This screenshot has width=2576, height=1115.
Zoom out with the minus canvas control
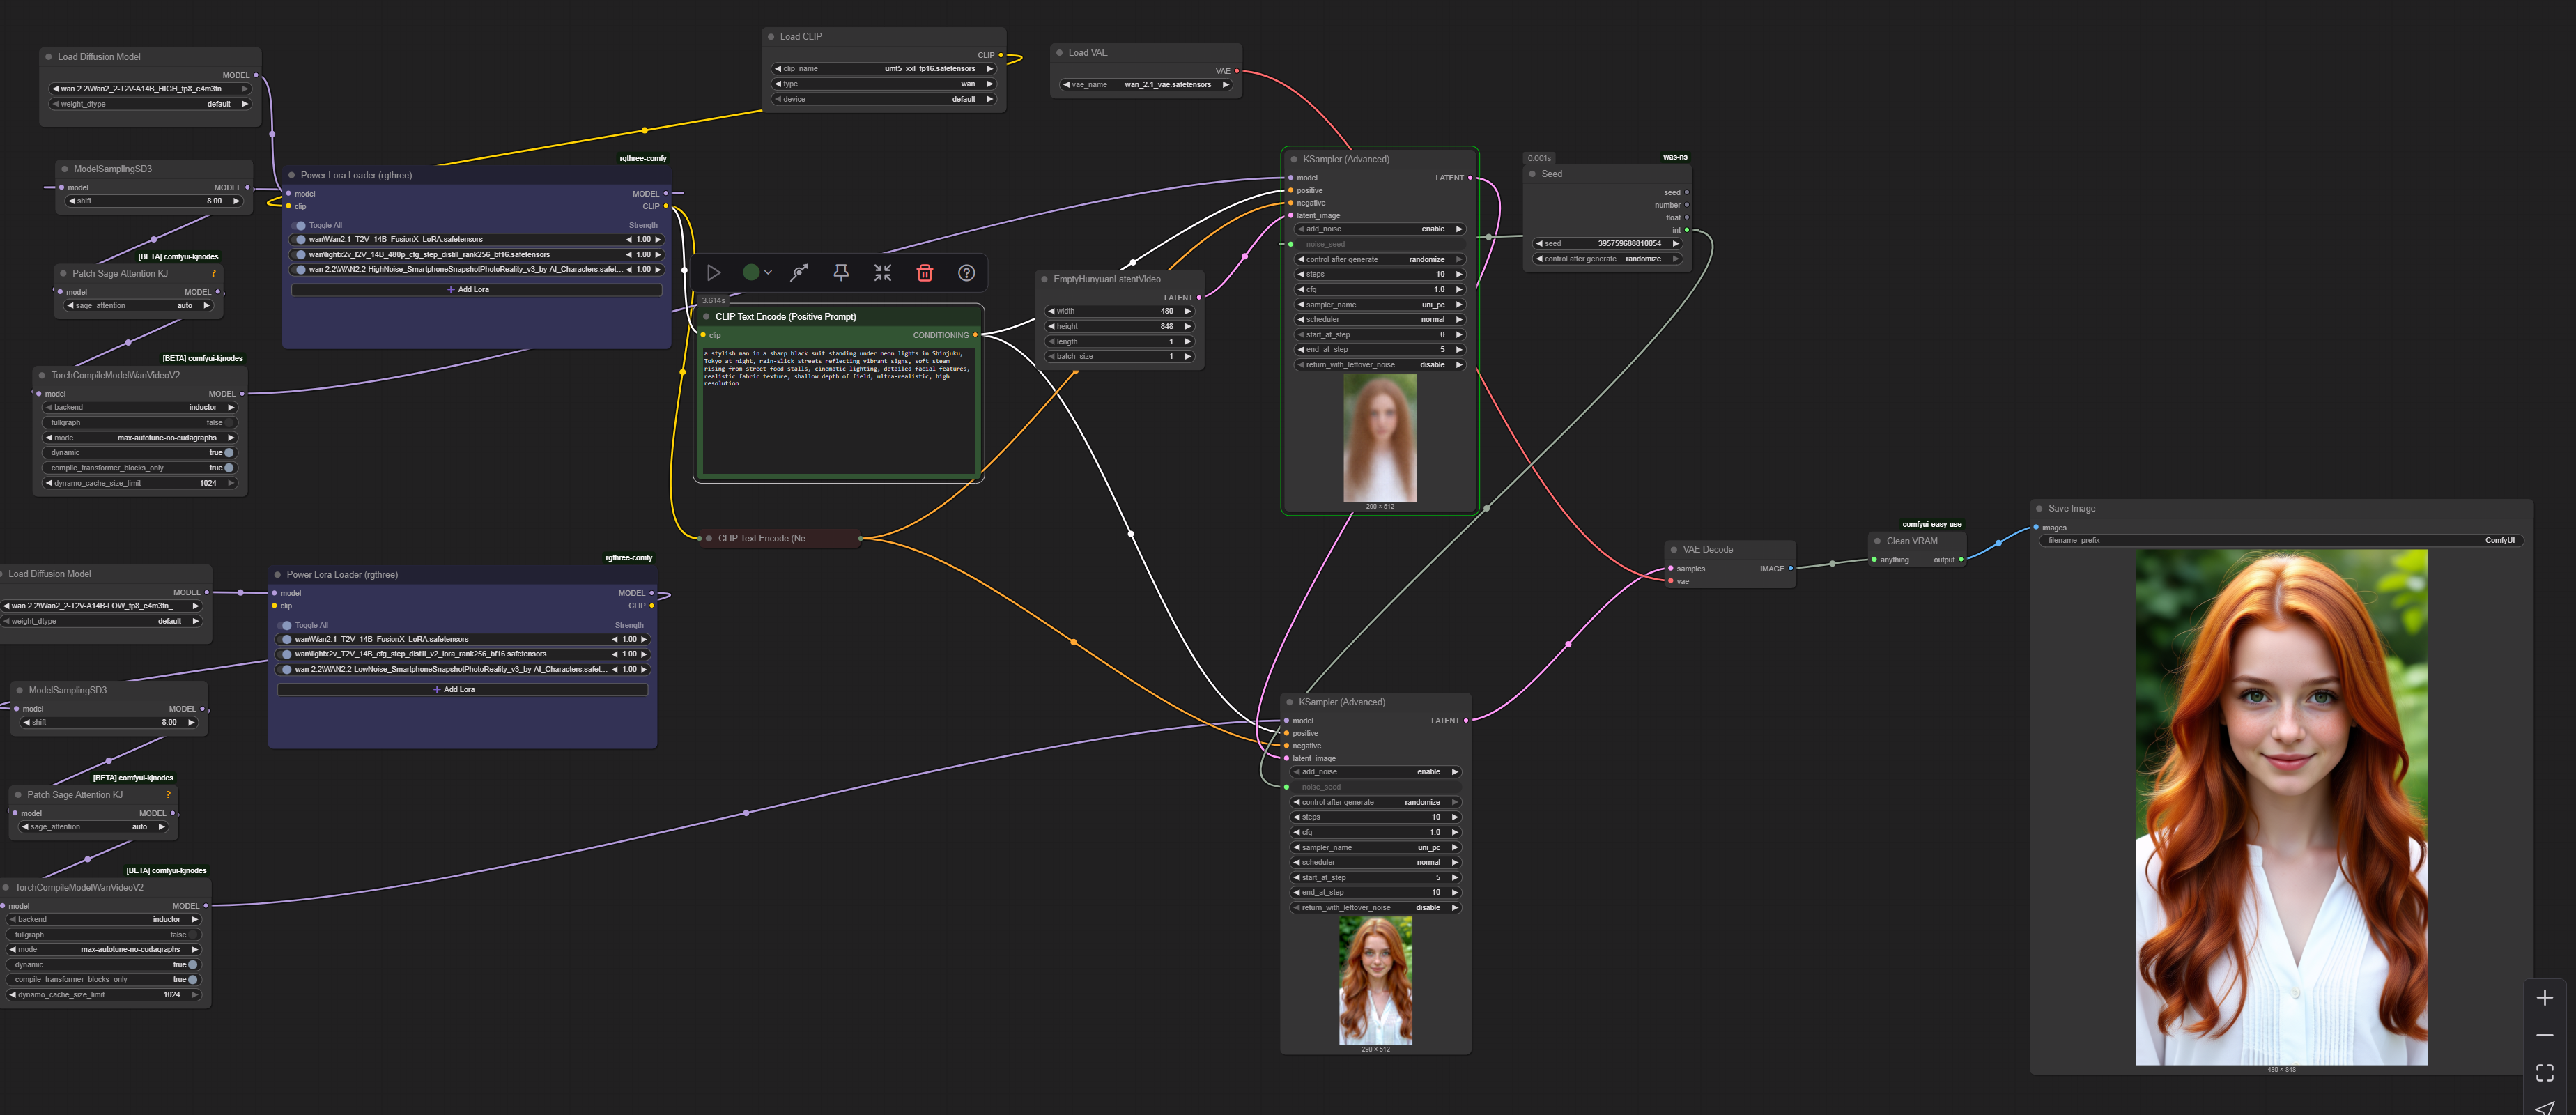coord(2544,1035)
